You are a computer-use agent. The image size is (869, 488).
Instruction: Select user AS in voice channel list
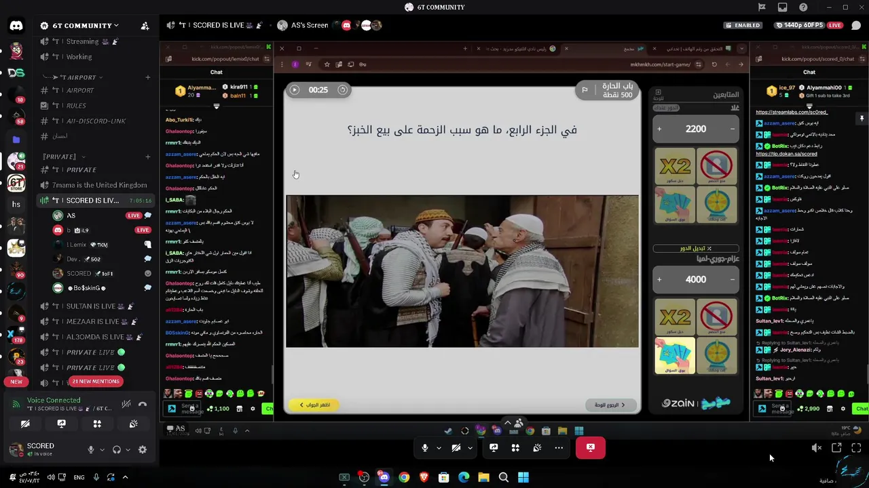click(x=102, y=216)
